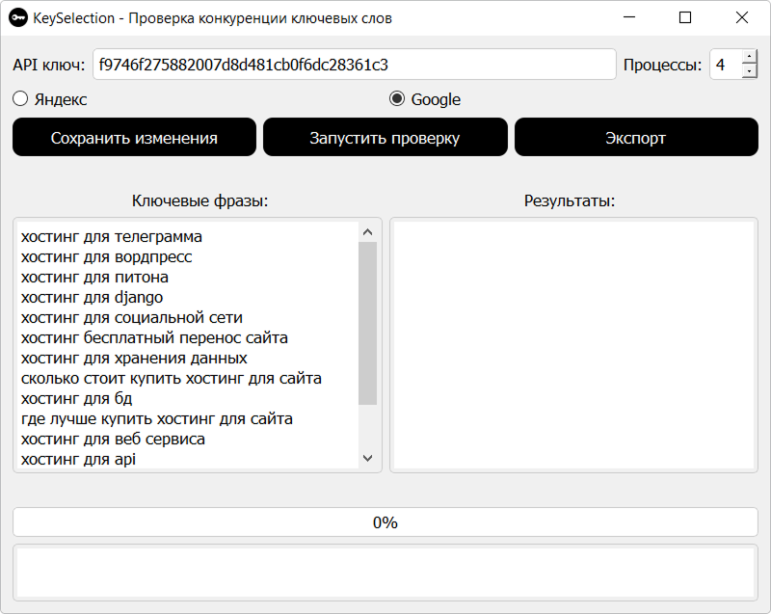Viewport: 771px width, 614px height.
Task: Click the 0% progress bar
Action: [385, 522]
